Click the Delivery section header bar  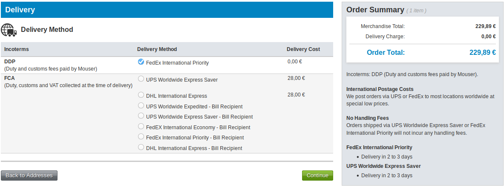click(167, 10)
